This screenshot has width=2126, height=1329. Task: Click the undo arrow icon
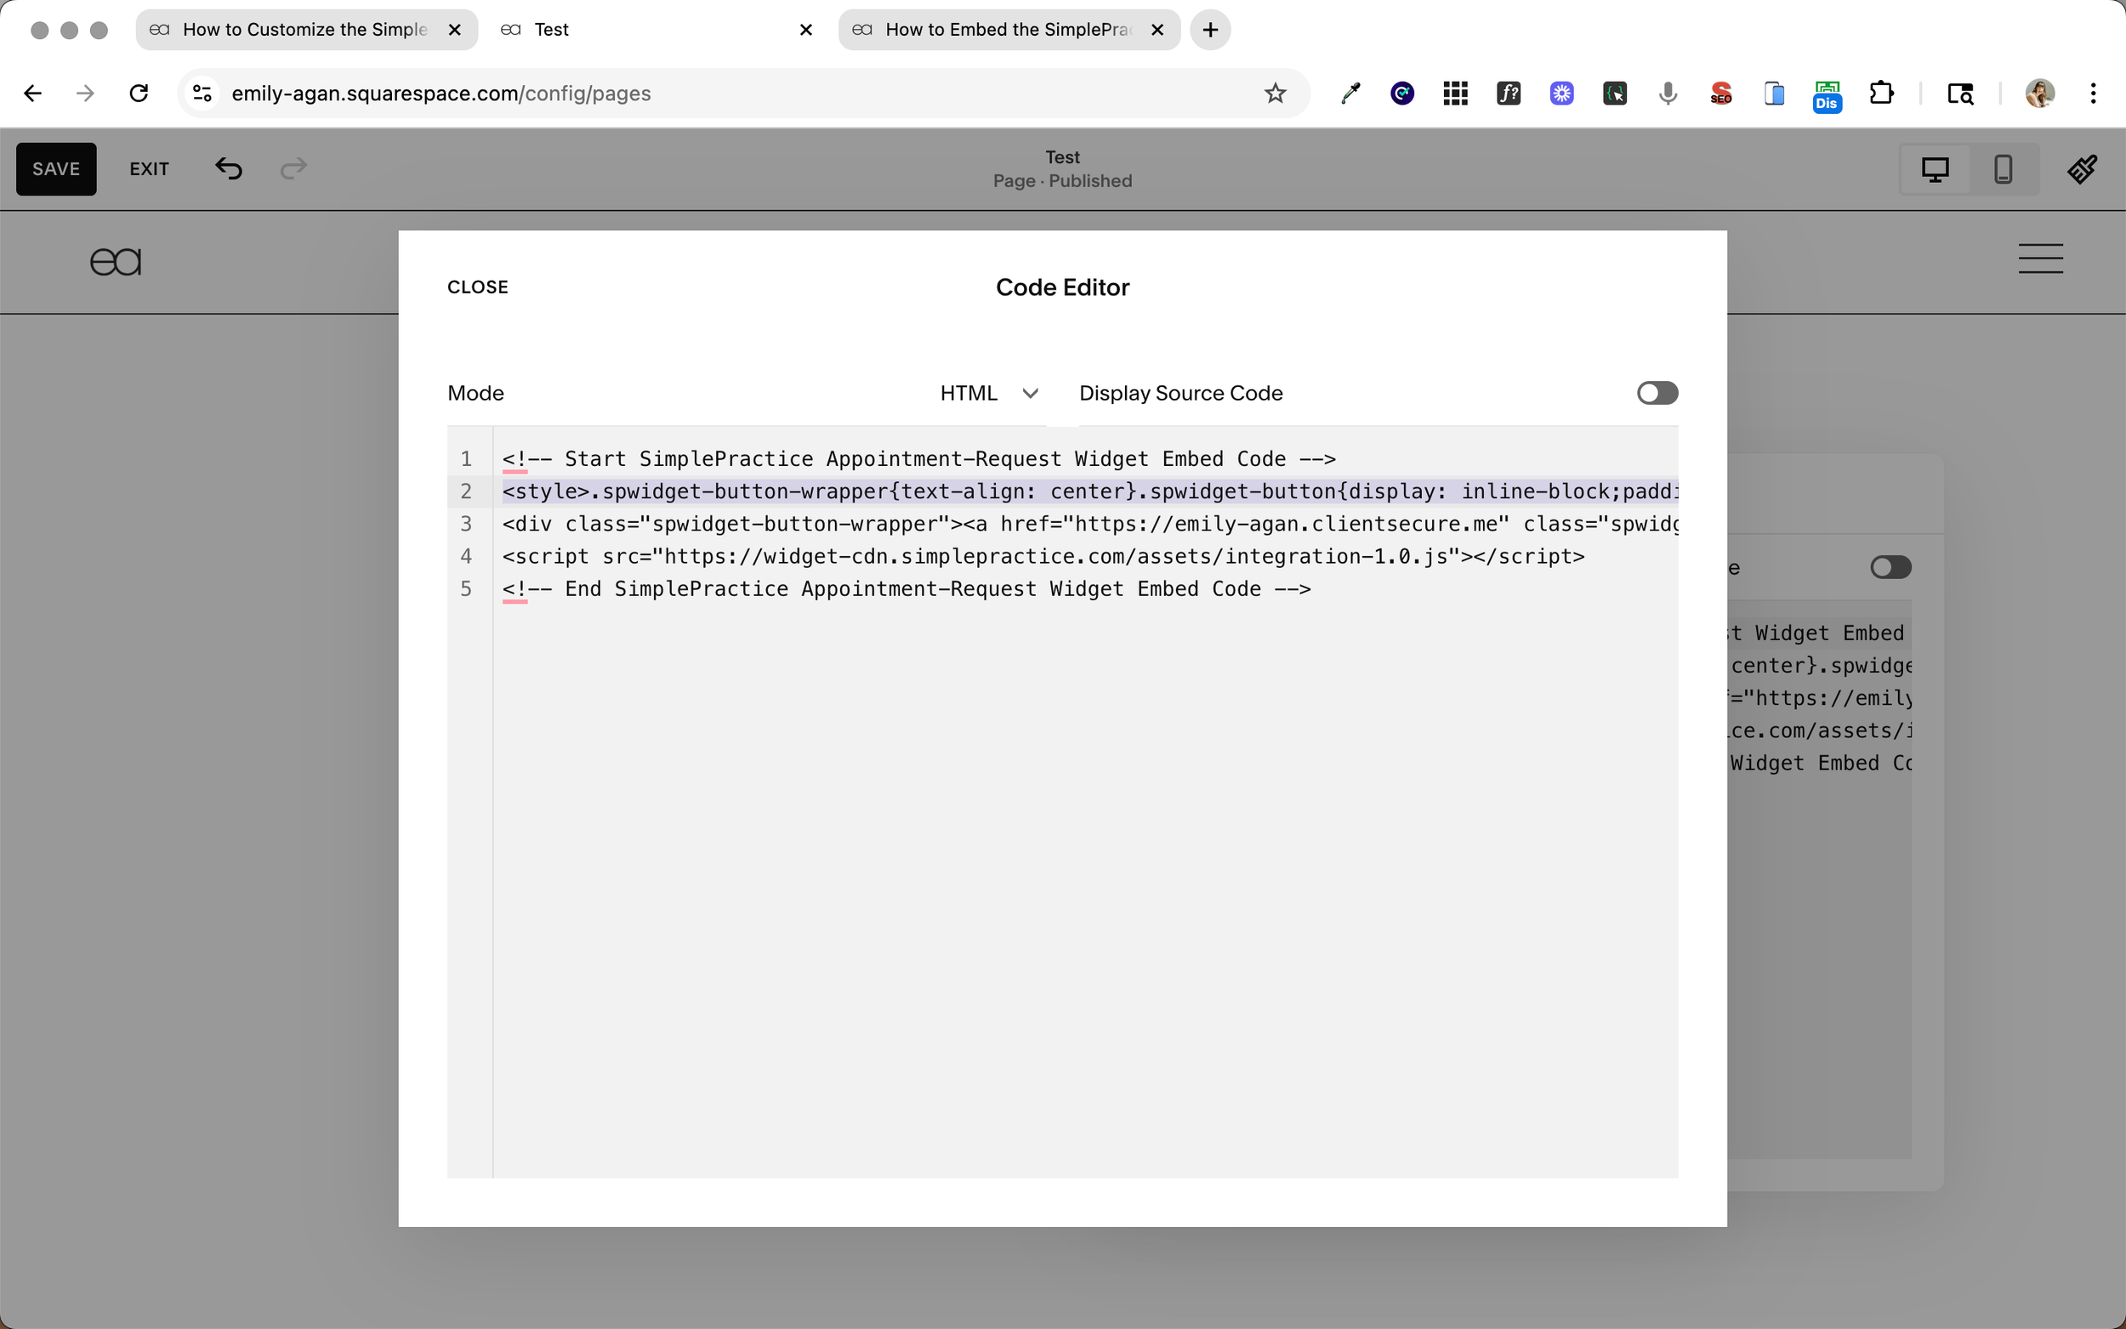(x=229, y=168)
